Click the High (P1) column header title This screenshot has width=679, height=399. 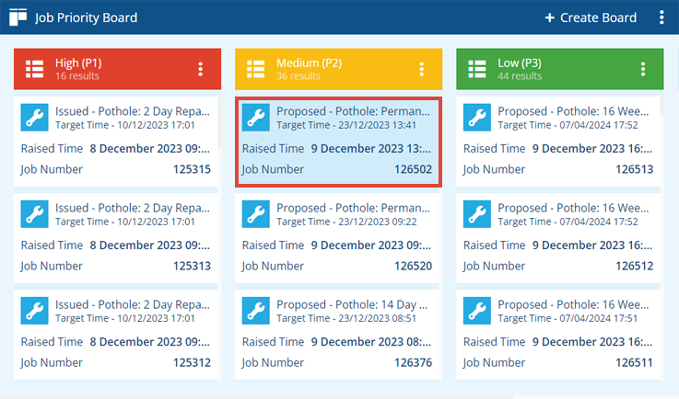[x=78, y=63]
